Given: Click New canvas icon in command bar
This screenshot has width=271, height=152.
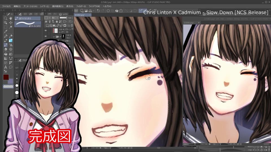Looking at the screenshot, I should click(x=82, y=11).
